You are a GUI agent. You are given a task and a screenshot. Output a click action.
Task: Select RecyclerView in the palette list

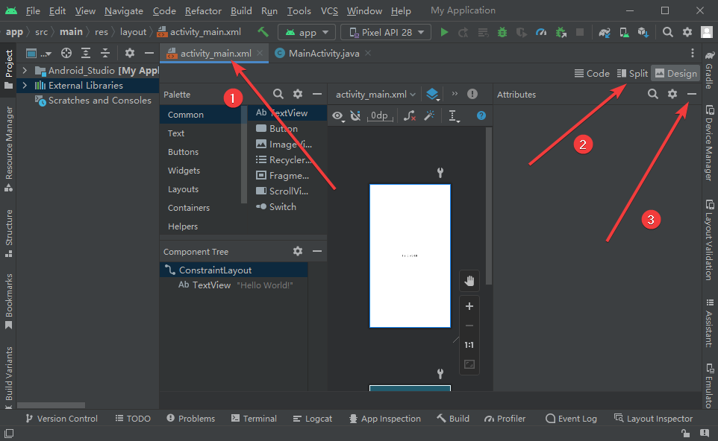[x=285, y=160]
